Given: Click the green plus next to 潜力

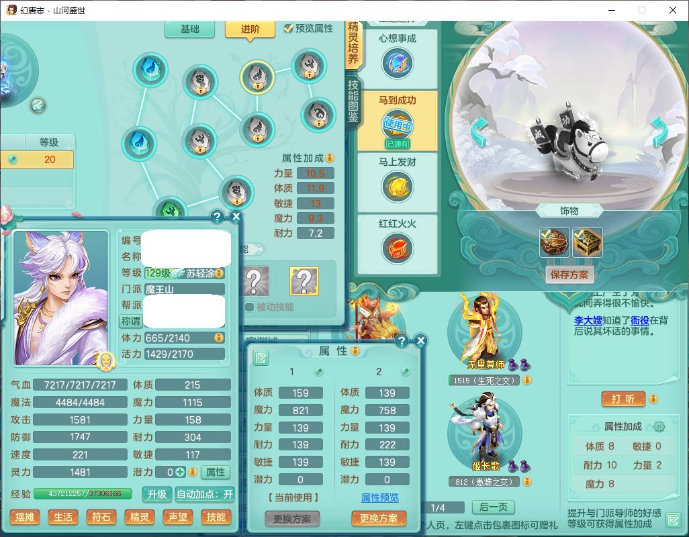Looking at the screenshot, I should (x=180, y=472).
